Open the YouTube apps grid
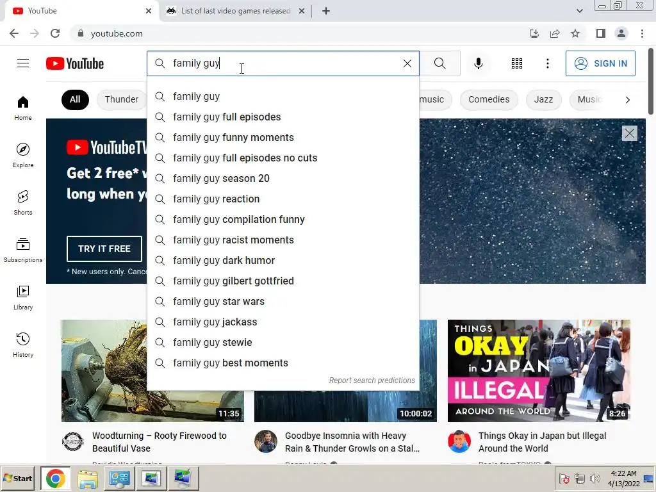 coord(517,63)
